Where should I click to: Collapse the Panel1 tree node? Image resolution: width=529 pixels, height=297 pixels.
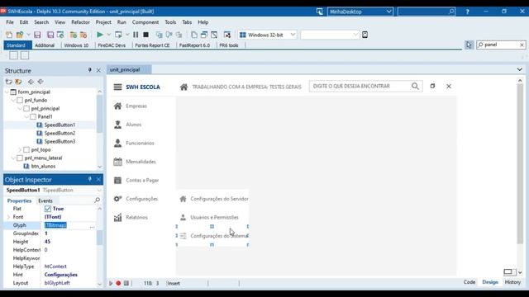(26, 117)
